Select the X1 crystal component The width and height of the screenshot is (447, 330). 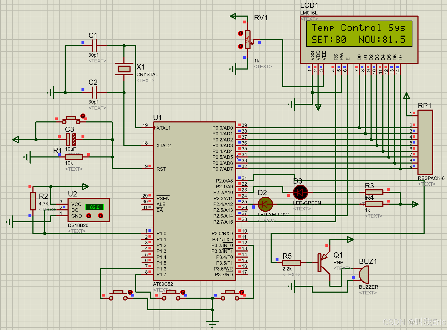pyautogui.click(x=124, y=69)
